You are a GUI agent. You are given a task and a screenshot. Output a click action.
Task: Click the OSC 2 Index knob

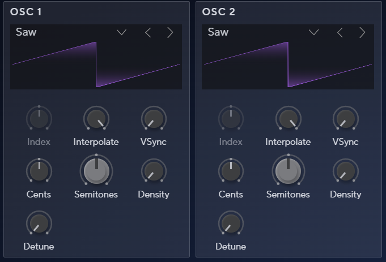click(231, 119)
